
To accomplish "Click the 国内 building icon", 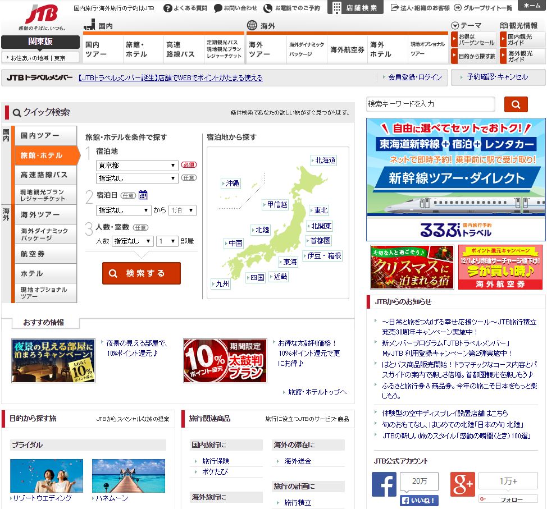I will pyautogui.click(x=89, y=25).
